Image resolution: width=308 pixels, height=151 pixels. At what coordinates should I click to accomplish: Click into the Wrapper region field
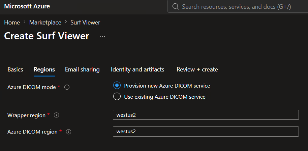pos(206,115)
